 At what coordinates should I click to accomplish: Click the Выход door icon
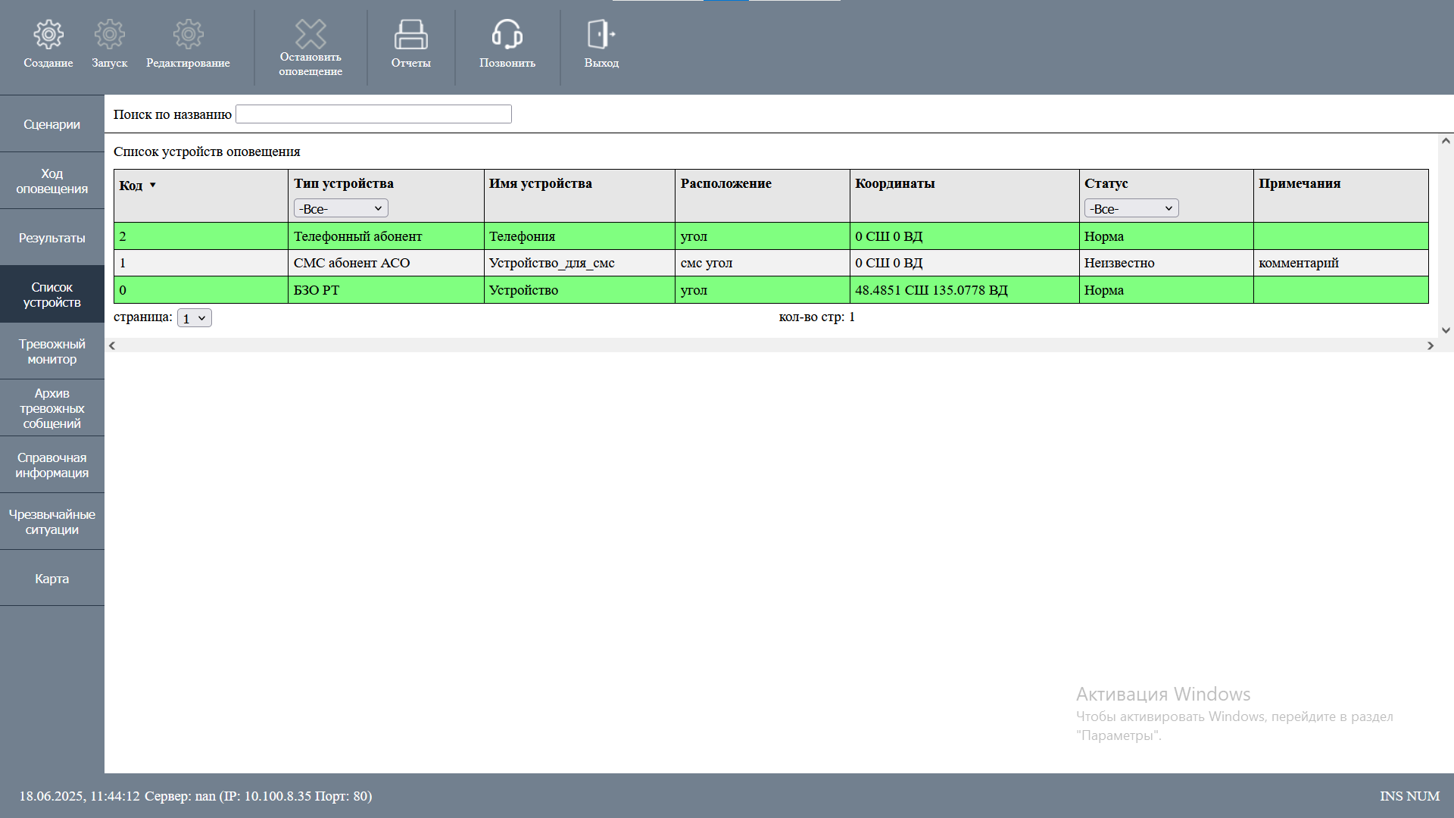click(x=601, y=34)
